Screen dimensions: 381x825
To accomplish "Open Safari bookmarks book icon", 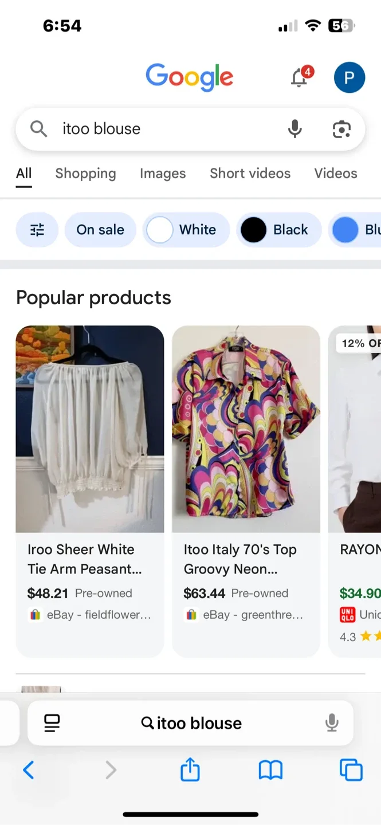I will pos(270,770).
